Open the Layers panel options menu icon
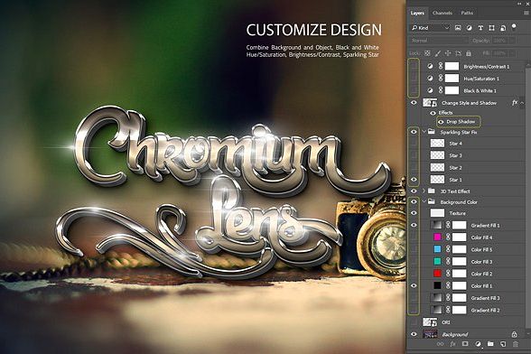The image size is (531, 354). click(x=526, y=13)
